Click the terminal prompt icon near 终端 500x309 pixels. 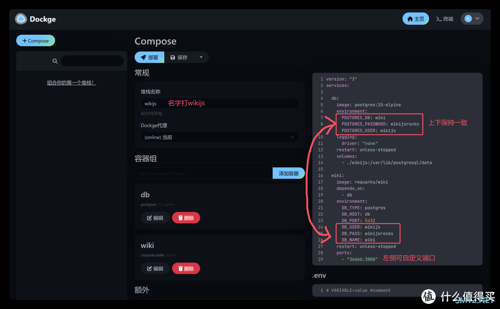tap(439, 19)
